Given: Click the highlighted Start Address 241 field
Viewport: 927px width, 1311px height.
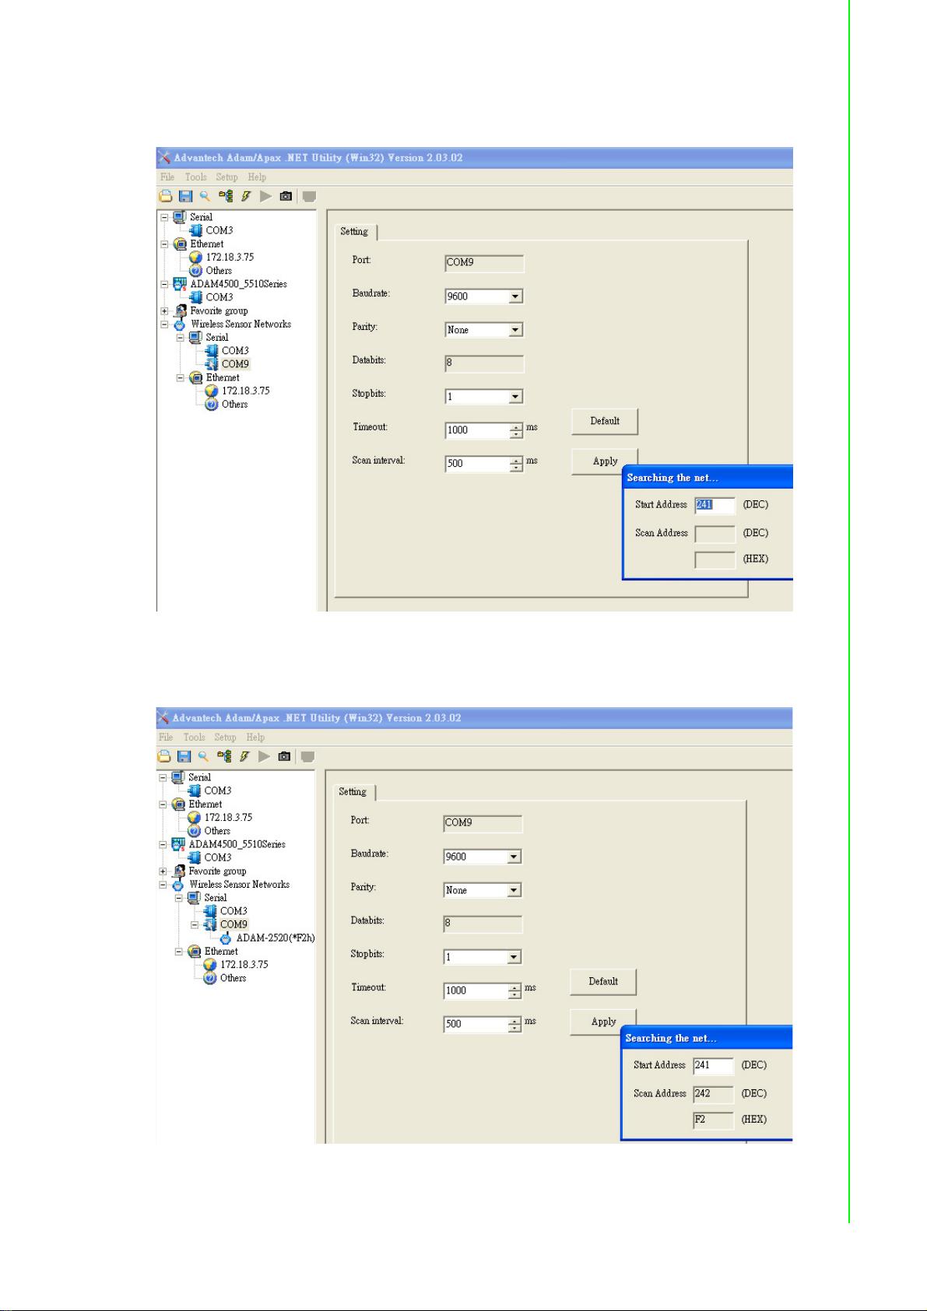Looking at the screenshot, I should tap(715, 505).
